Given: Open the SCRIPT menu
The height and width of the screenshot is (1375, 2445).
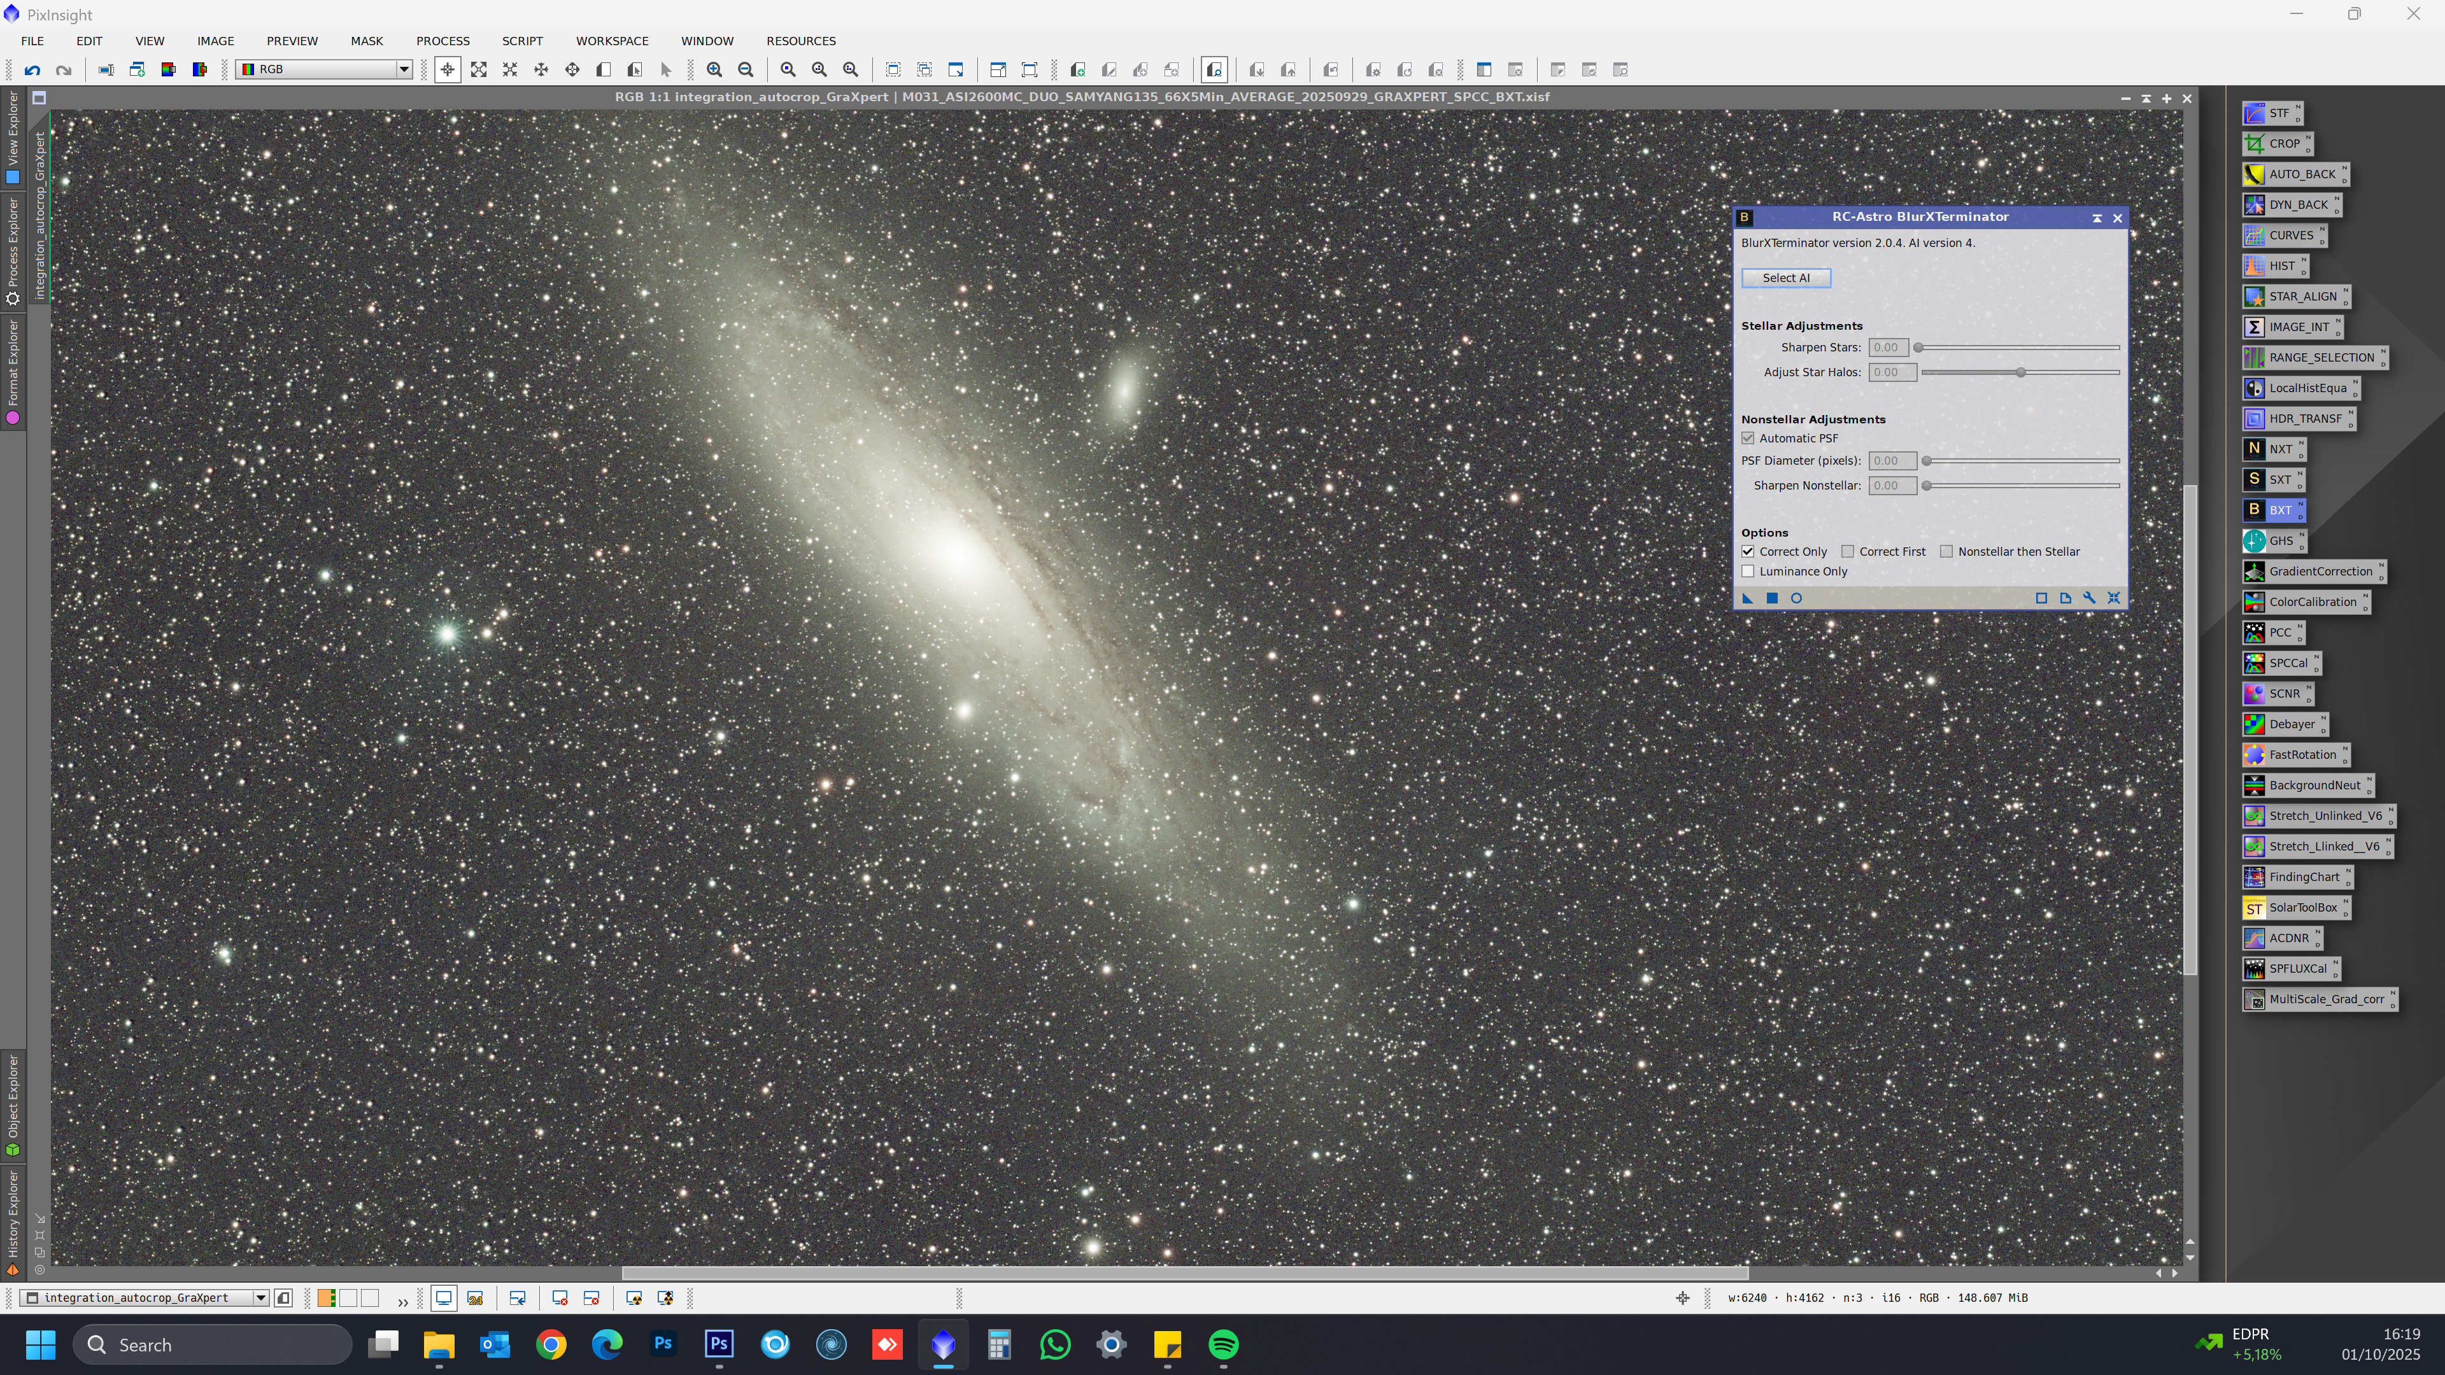Looking at the screenshot, I should click(522, 41).
